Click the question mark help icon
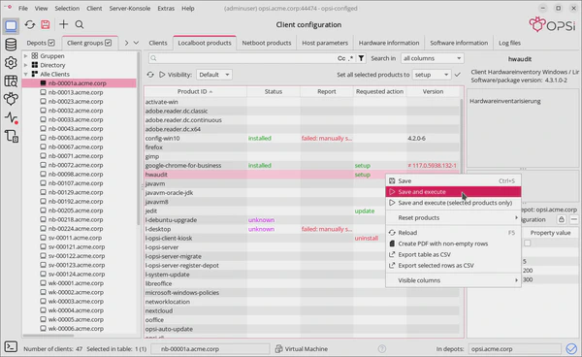The image size is (582, 357). pyautogui.click(x=382, y=349)
